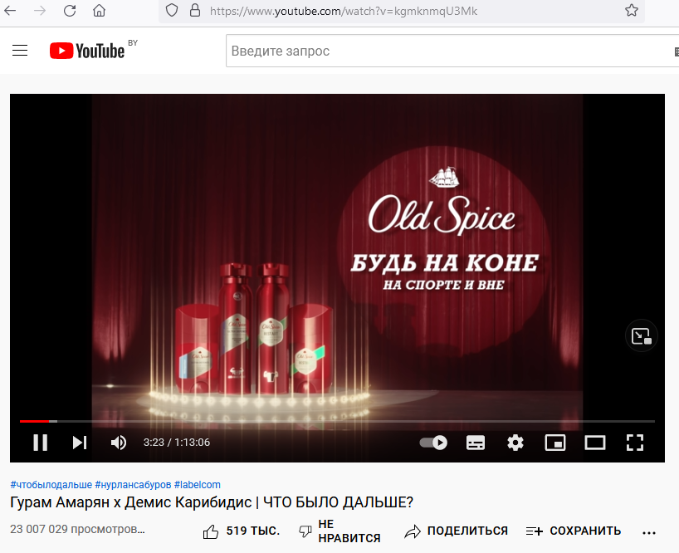The width and height of the screenshot is (679, 553).
Task: Click the video title 'Гурам Амарян х Демис Карибидис'
Action: point(131,502)
